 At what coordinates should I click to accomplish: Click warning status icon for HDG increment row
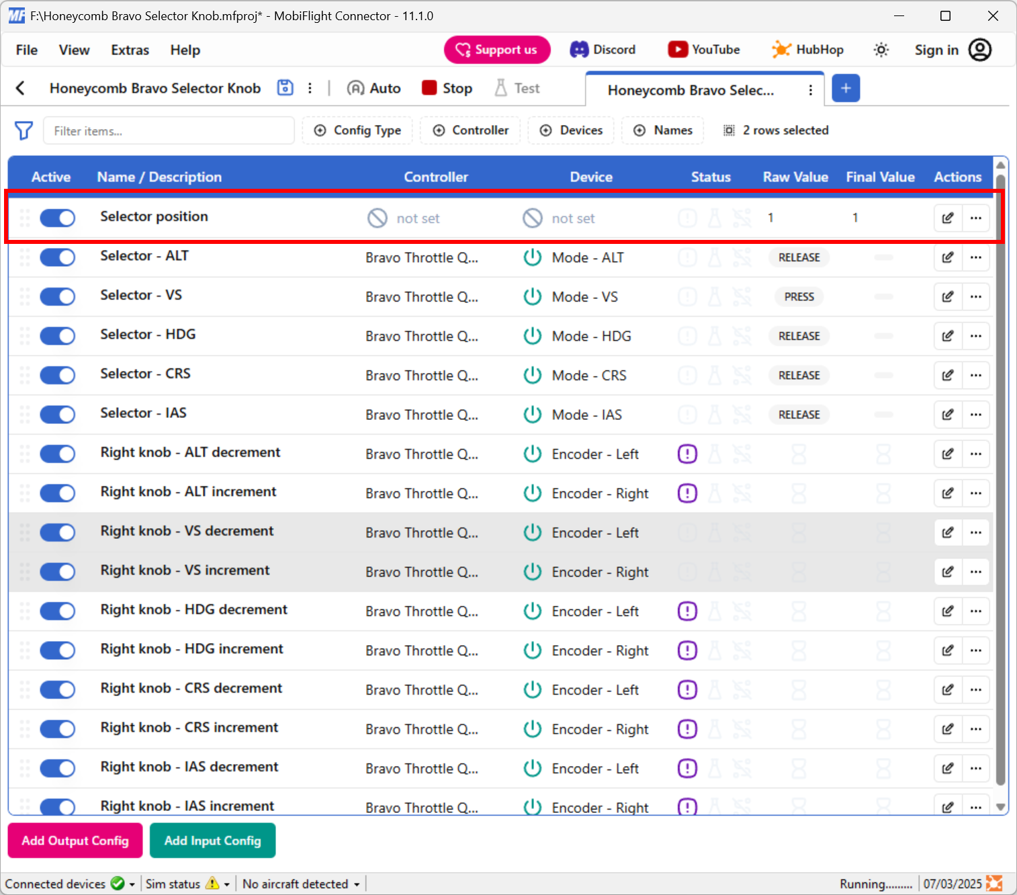(687, 650)
